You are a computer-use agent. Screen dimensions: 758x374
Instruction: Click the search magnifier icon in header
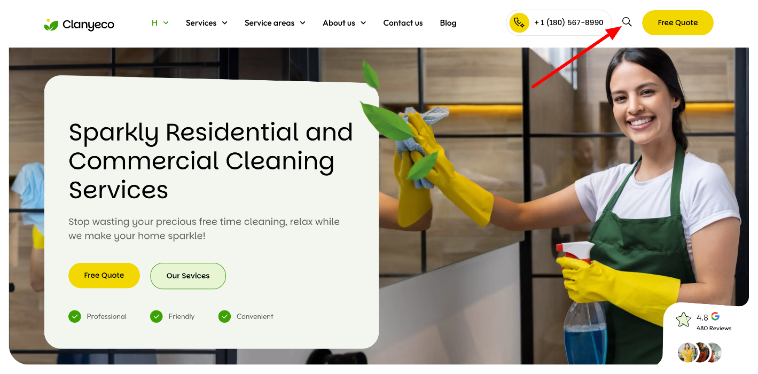627,22
